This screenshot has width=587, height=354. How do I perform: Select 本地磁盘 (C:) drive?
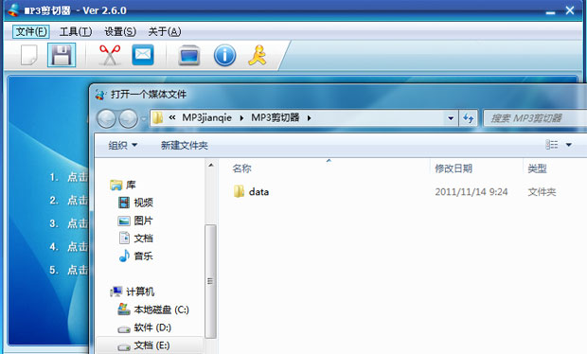(x=153, y=310)
